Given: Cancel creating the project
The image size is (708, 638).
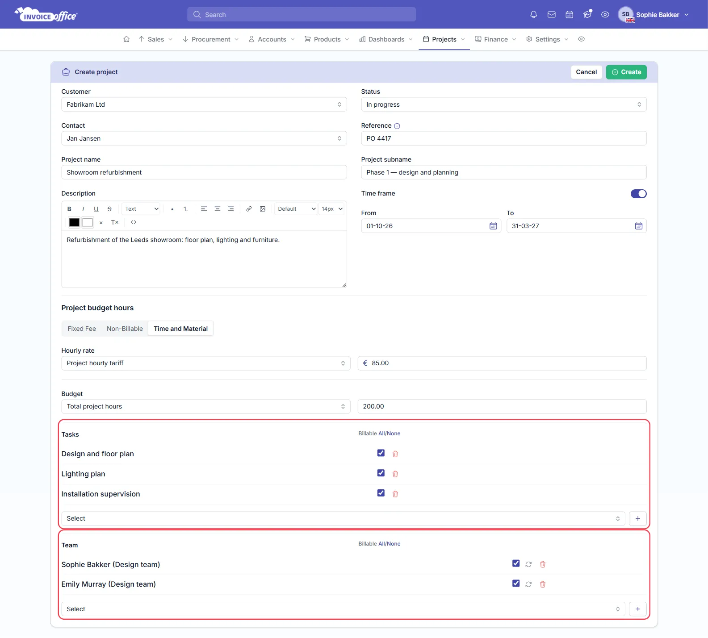Looking at the screenshot, I should tap(586, 72).
